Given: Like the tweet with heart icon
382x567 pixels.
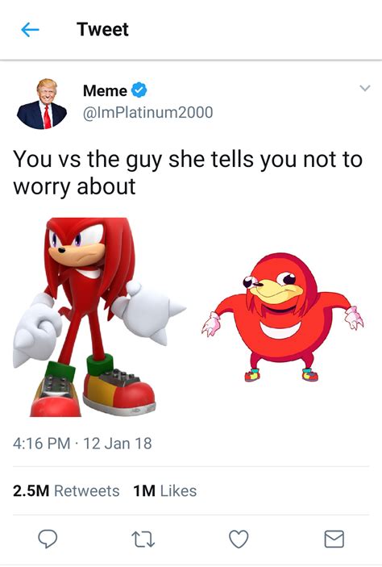Looking at the screenshot, I should click(239, 539).
